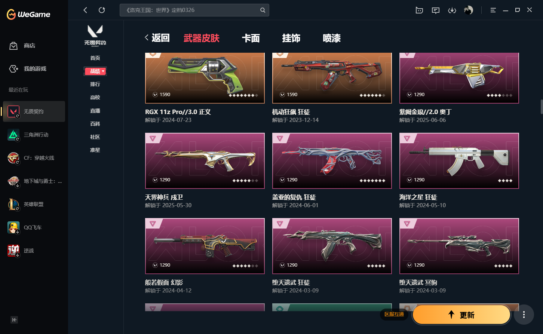Click the orange 更新 update button
Viewport: 543px width, 334px height.
[x=461, y=315]
